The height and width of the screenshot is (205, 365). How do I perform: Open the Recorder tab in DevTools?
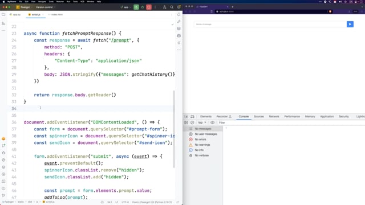coord(224,116)
